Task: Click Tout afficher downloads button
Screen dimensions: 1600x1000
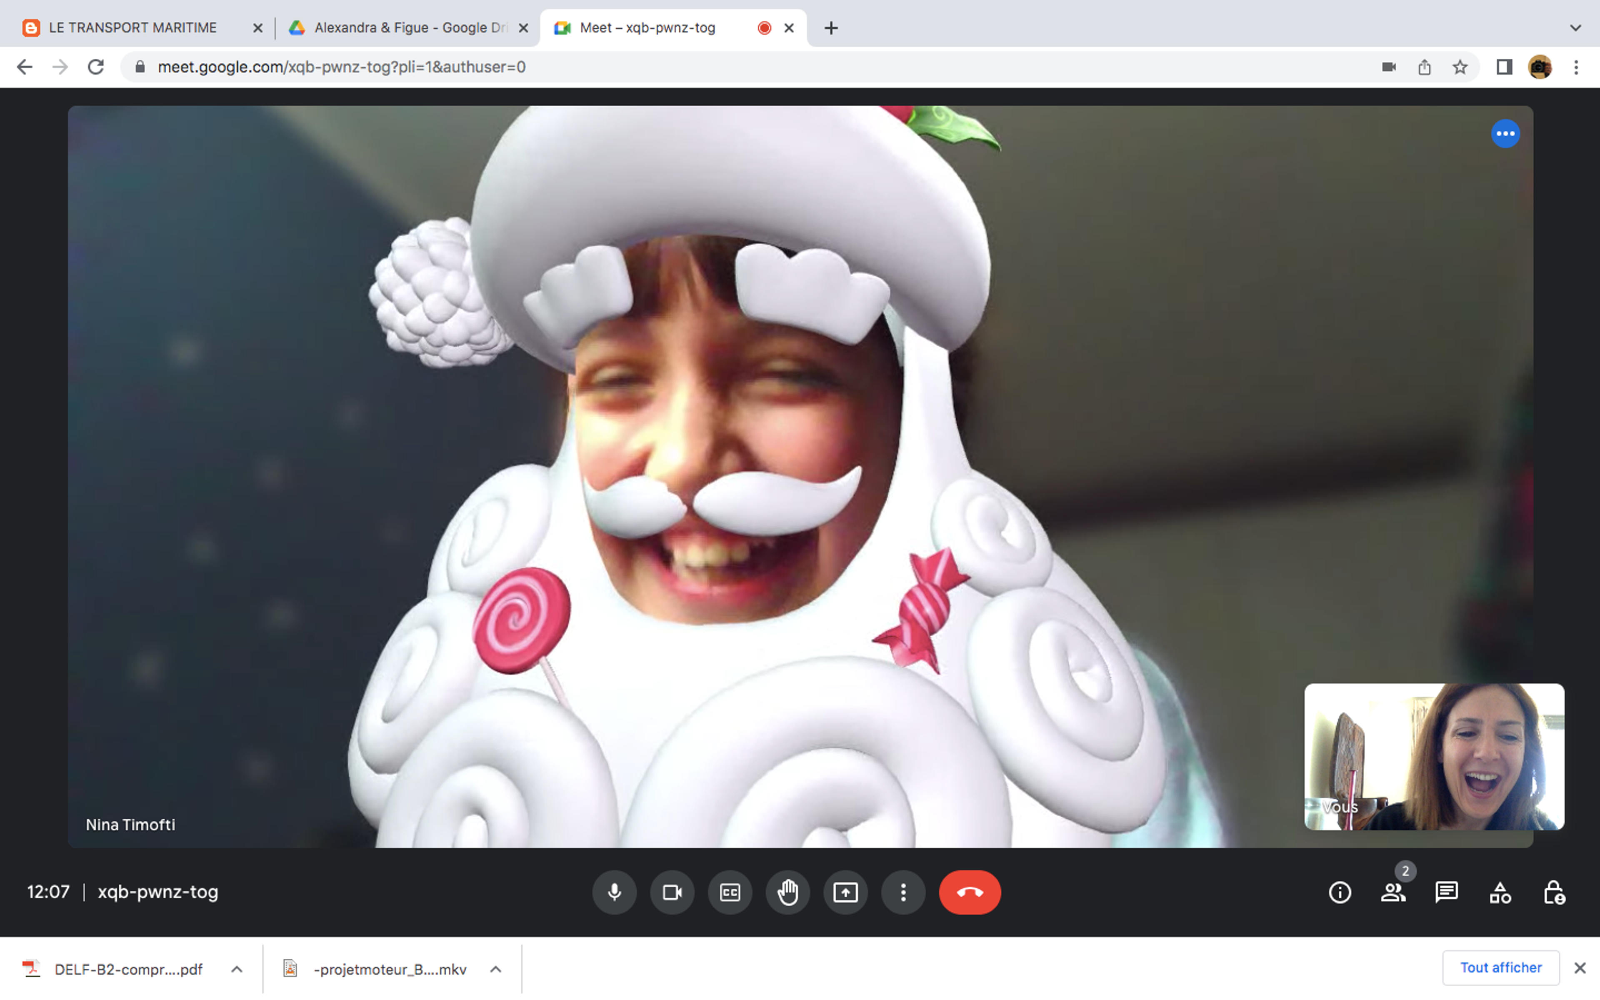Action: tap(1501, 967)
